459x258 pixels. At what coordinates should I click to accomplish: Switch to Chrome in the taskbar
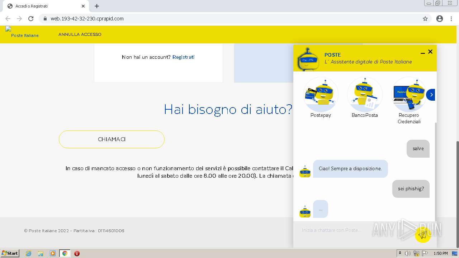65,253
